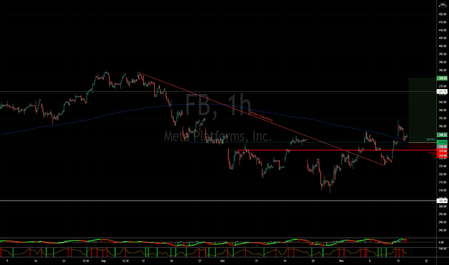The width and height of the screenshot is (449, 265).
Task: Select the 'Broken Downtrend' trendline label
Action: (x=262, y=116)
